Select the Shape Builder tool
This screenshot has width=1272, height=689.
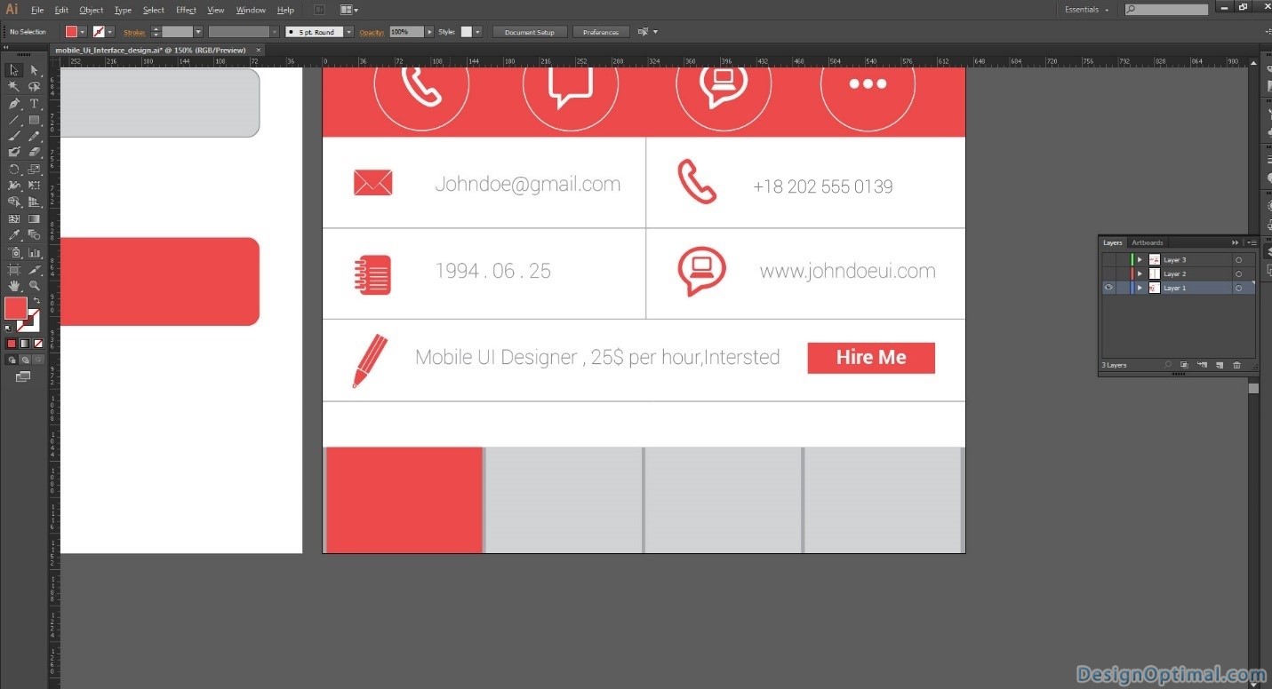14,202
